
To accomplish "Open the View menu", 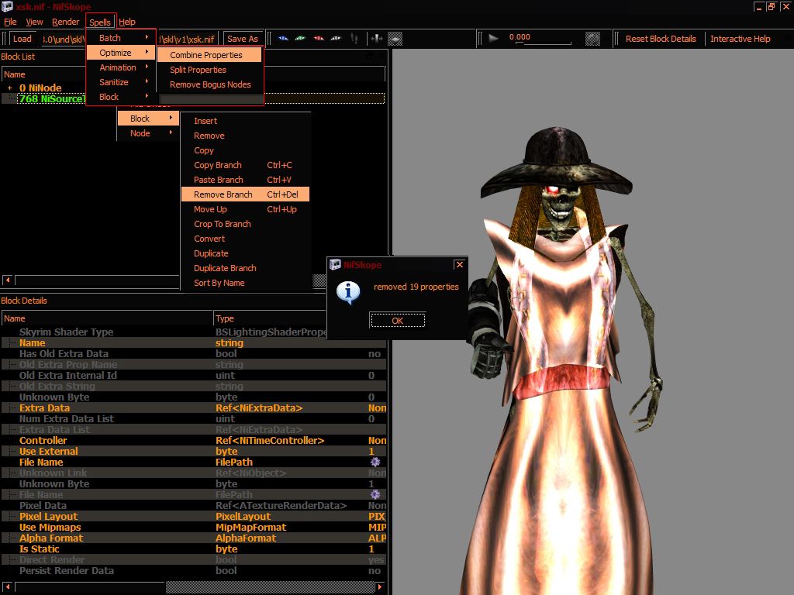I will click(x=34, y=22).
